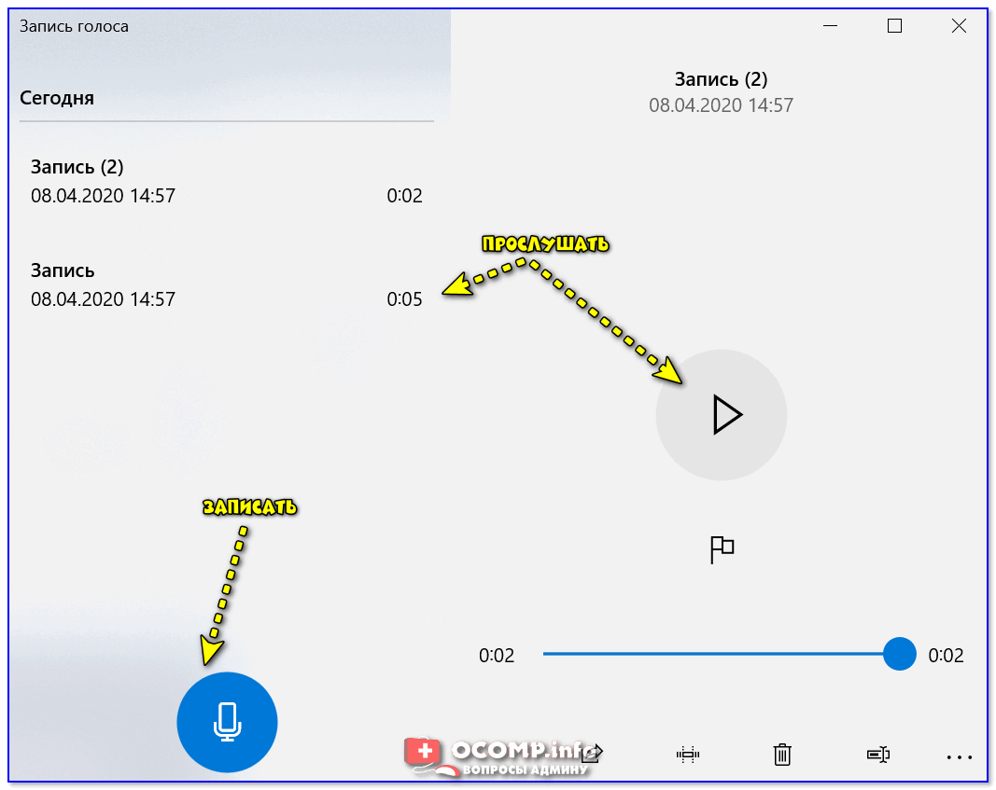Screen dimensions: 996x790
Task: Start a new recording with the microphone button
Action: pos(227,722)
